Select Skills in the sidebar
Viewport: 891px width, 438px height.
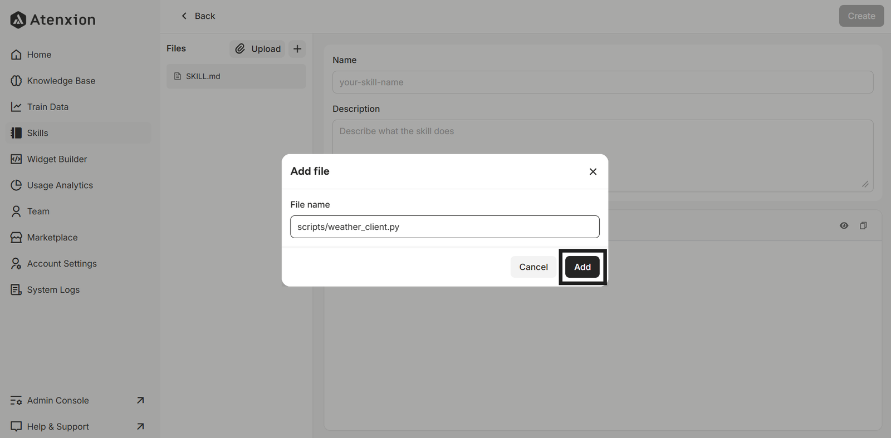click(x=78, y=133)
